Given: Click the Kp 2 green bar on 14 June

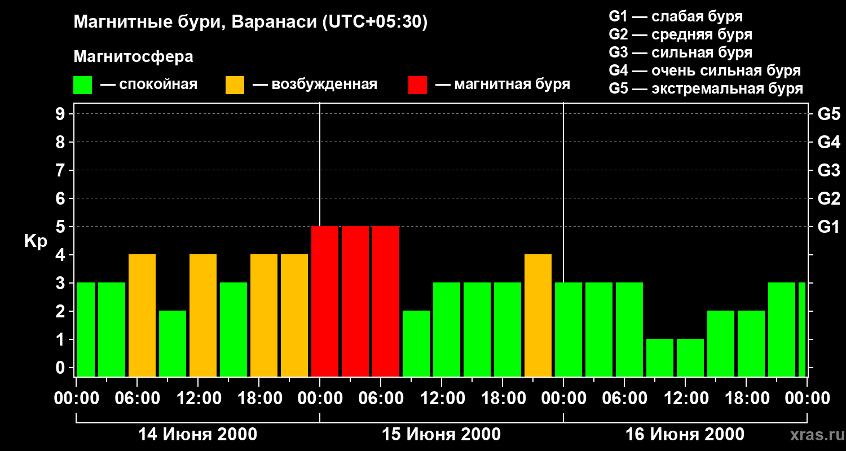Looking at the screenshot, I should coord(173,344).
